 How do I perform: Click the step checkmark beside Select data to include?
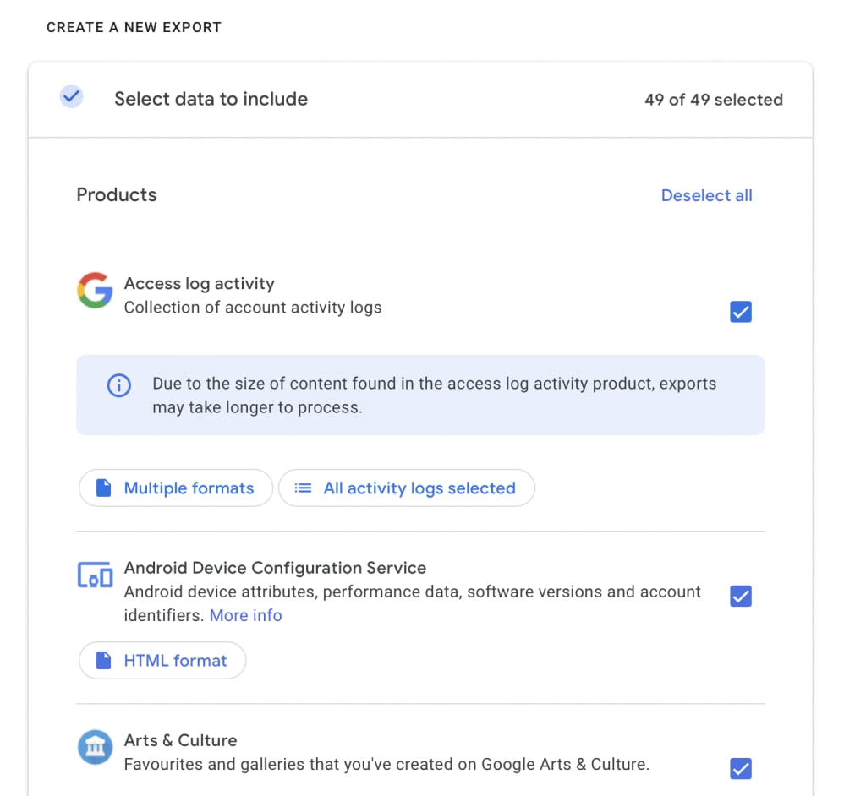tap(72, 96)
